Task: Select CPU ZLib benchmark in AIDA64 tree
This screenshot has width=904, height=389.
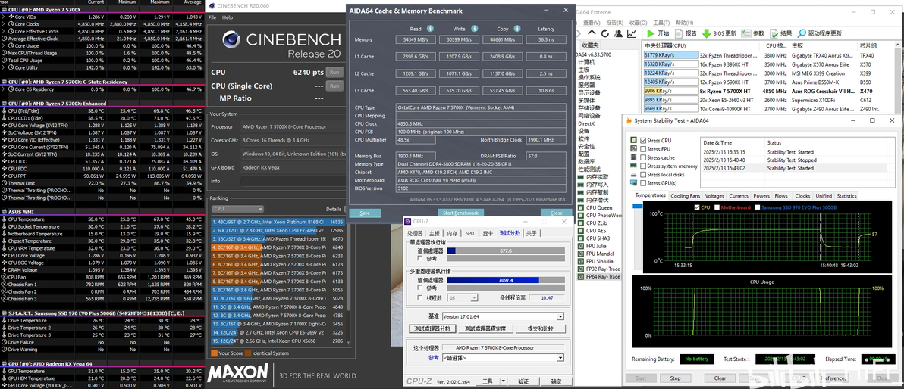Action: [594, 223]
